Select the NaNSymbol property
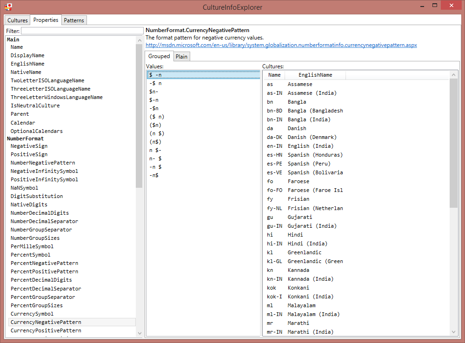The height and width of the screenshot is (343, 465). pyautogui.click(x=24, y=188)
